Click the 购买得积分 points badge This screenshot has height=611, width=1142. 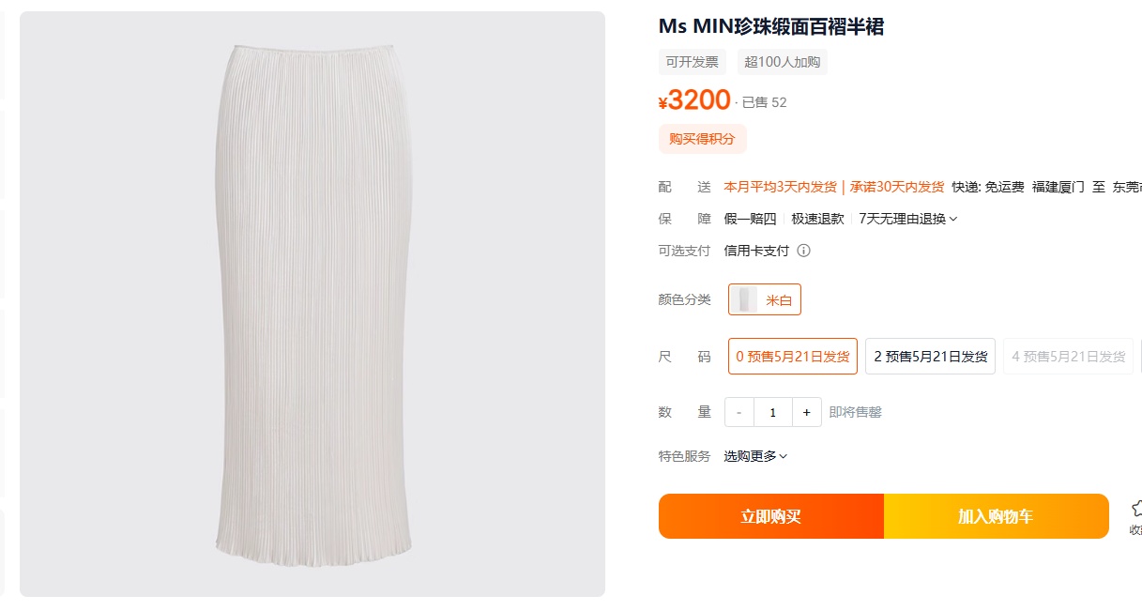click(x=703, y=139)
